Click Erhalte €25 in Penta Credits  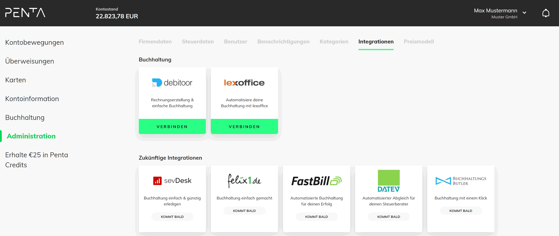coord(37,160)
